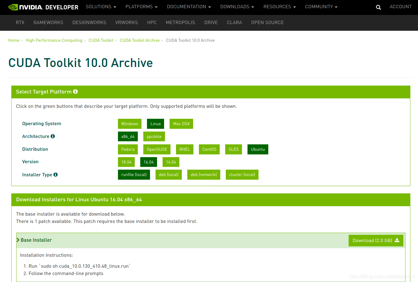Viewport: 418px width, 282px height.
Task: Open the search magnifier icon
Action: pyautogui.click(x=378, y=7)
